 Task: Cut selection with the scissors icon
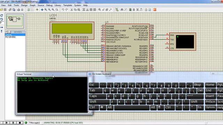tap(72, 10)
